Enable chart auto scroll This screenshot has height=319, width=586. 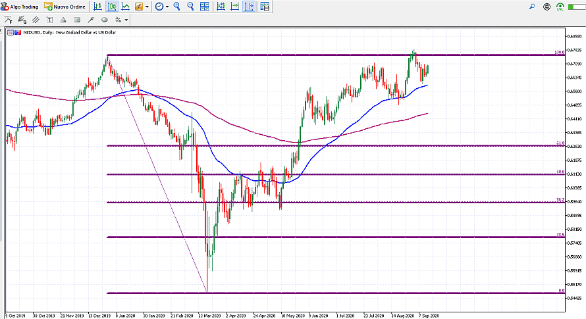point(234,7)
